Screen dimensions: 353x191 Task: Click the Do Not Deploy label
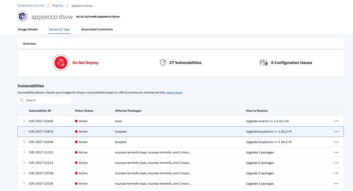[x=85, y=63]
